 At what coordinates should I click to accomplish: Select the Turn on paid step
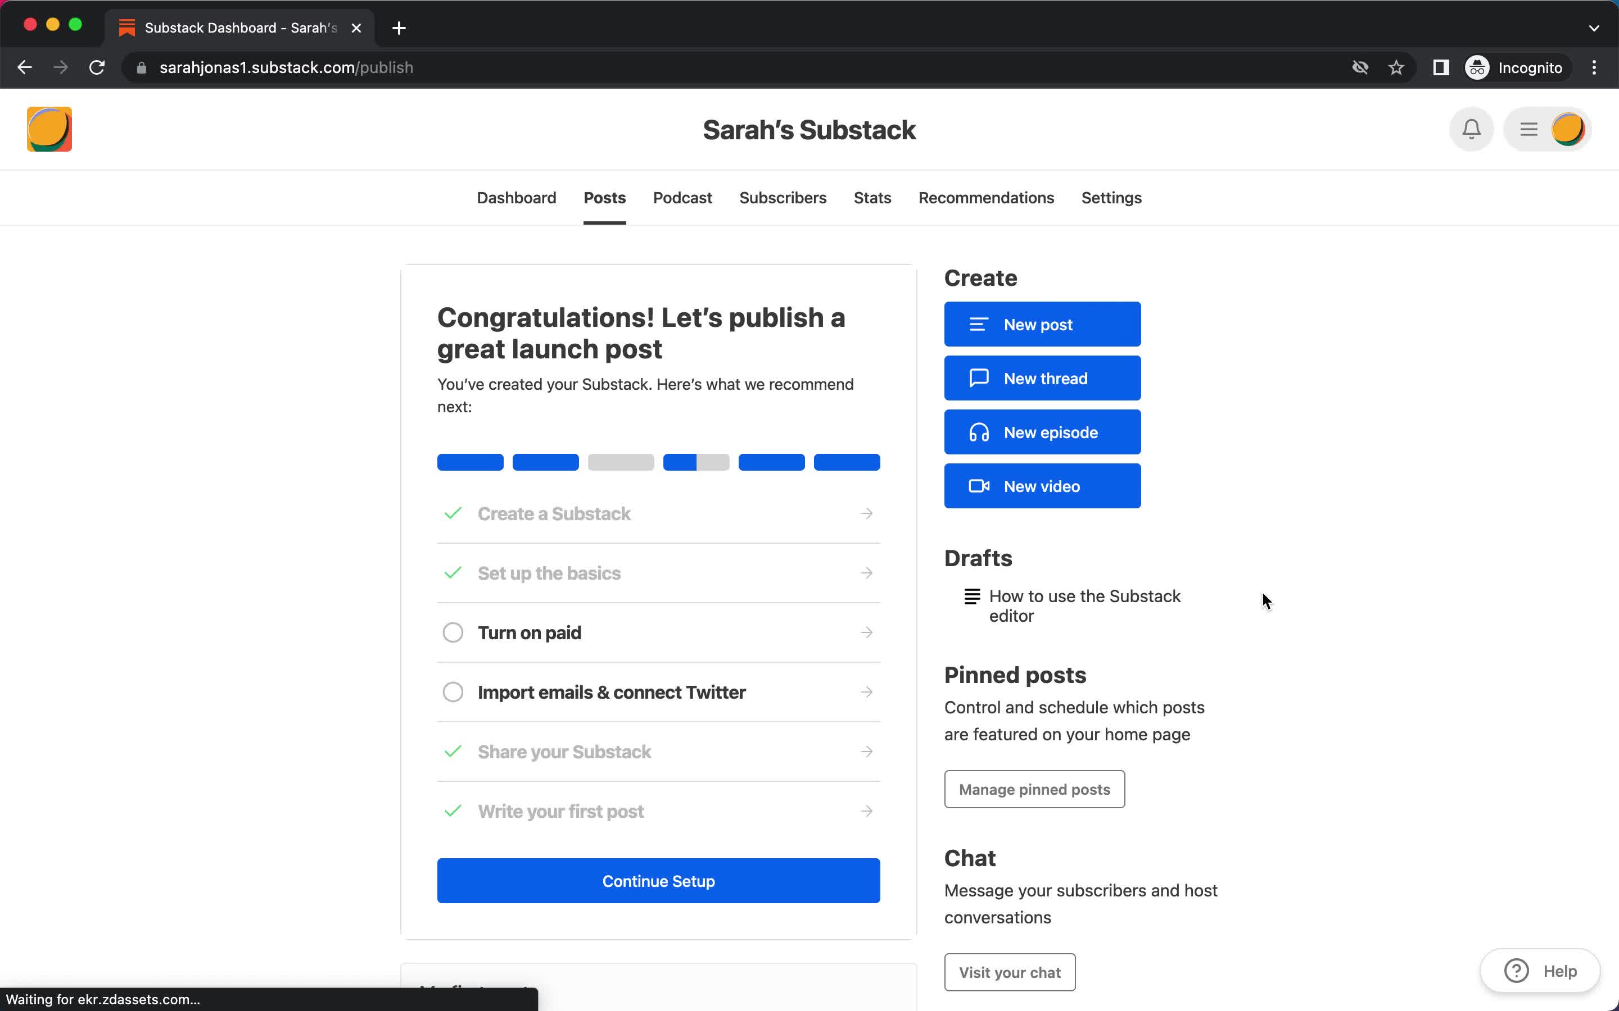pyautogui.click(x=658, y=632)
